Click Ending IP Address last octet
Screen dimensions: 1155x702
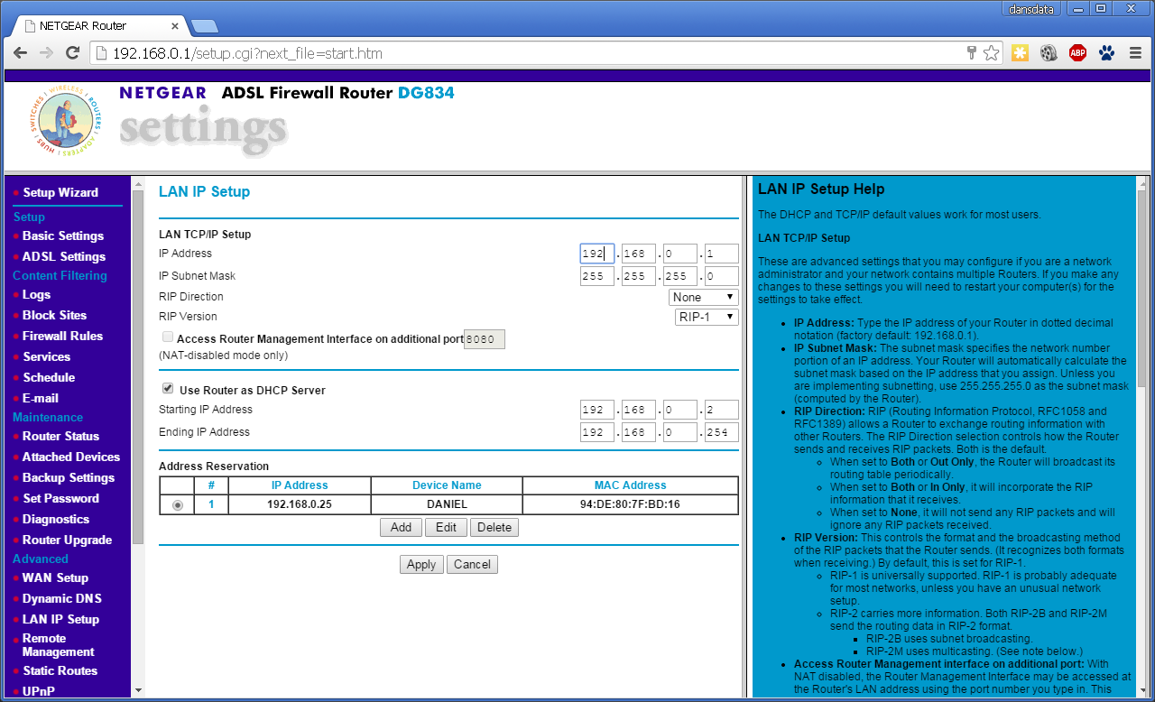point(722,432)
